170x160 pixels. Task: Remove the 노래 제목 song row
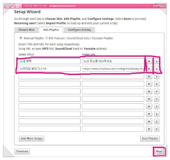click(157, 61)
